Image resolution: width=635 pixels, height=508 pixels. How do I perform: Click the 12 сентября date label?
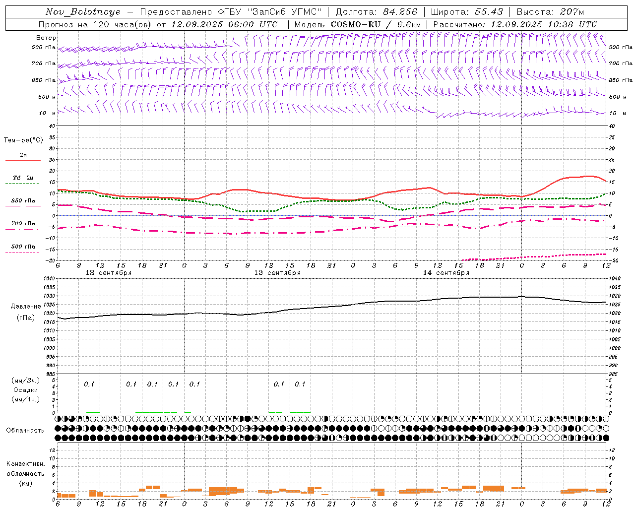point(109,273)
